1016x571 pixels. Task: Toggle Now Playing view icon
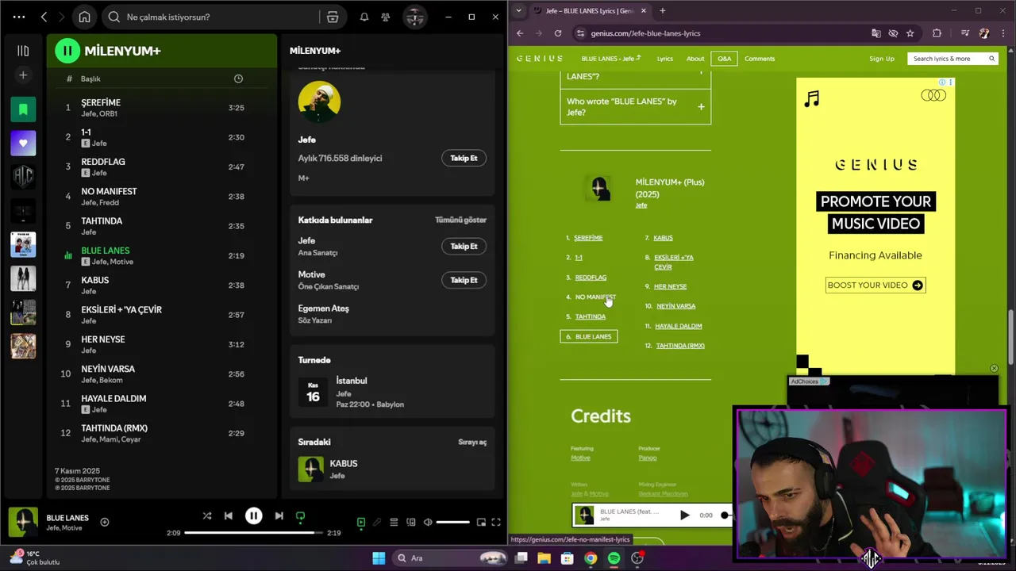(361, 522)
